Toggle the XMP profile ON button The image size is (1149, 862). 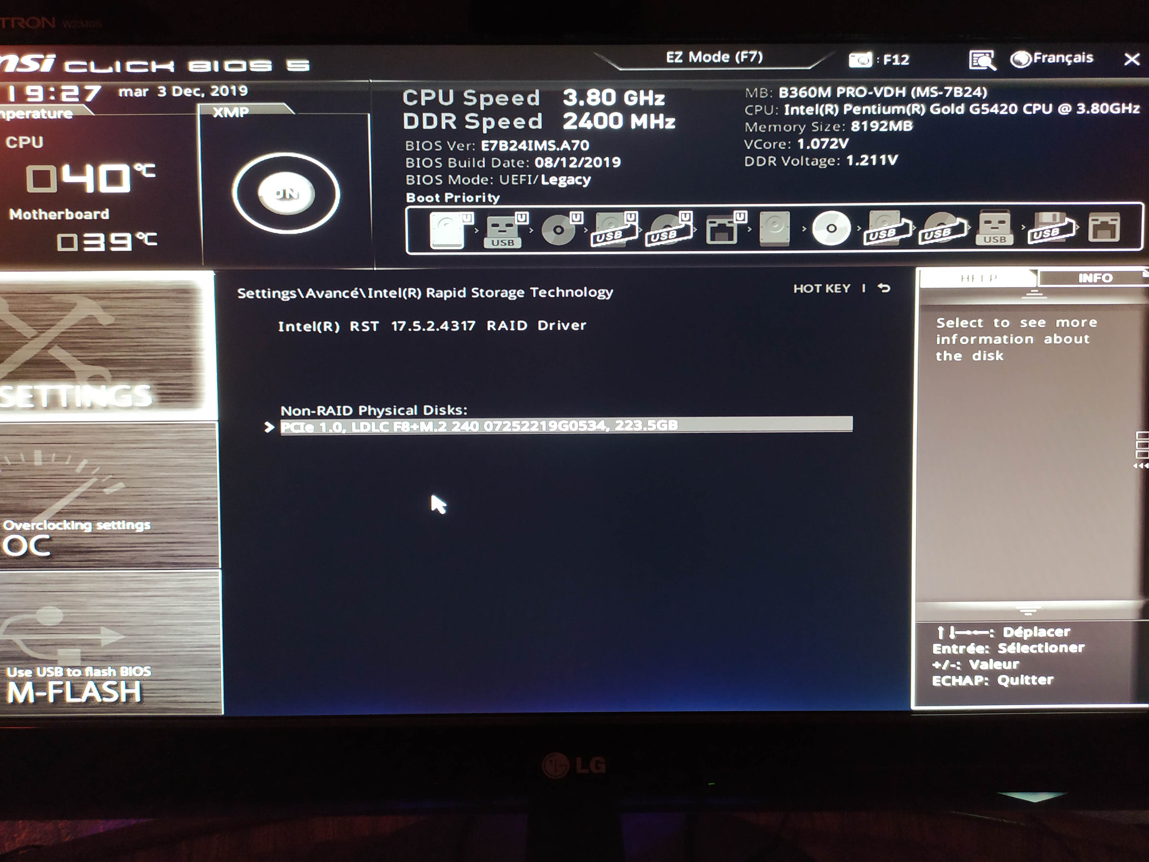coord(286,193)
